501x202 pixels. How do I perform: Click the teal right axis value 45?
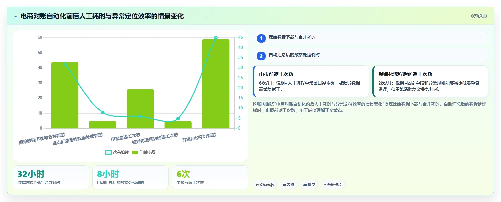pos(240,37)
